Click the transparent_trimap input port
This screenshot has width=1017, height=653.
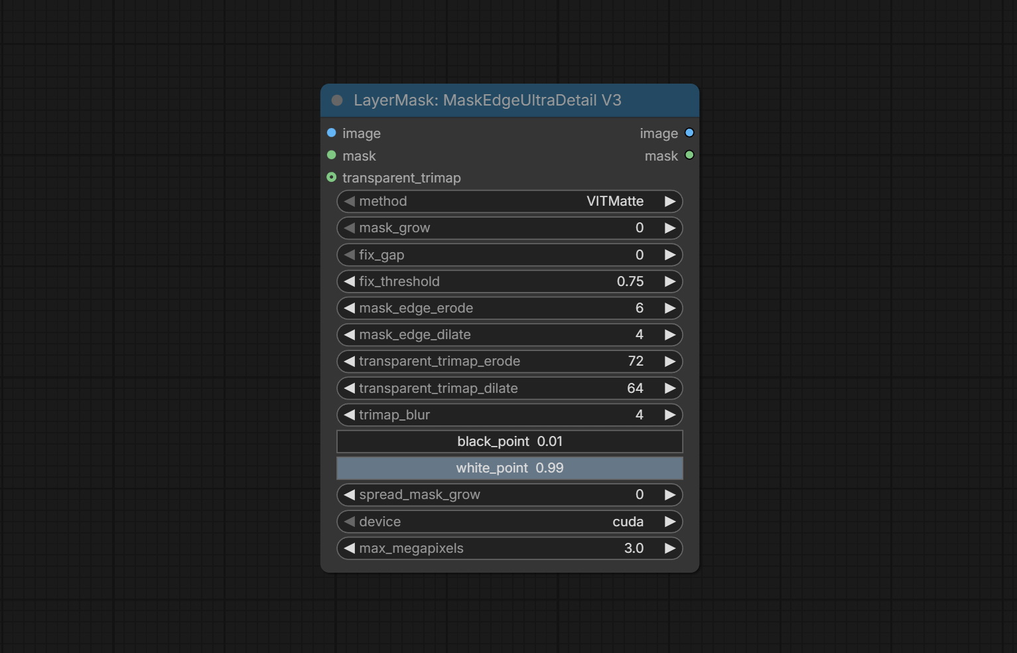pyautogui.click(x=332, y=177)
